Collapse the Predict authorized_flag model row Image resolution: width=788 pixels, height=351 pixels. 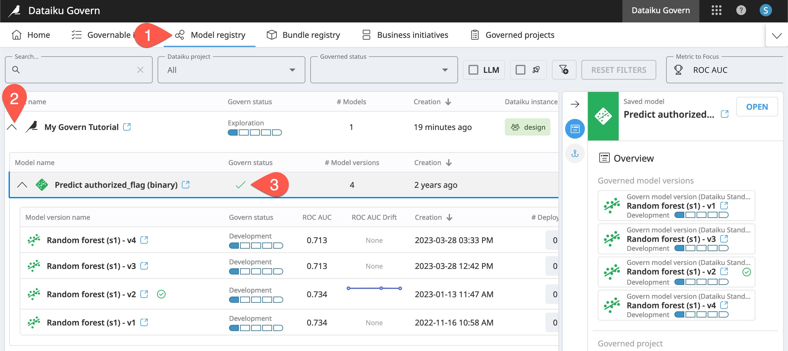click(22, 185)
